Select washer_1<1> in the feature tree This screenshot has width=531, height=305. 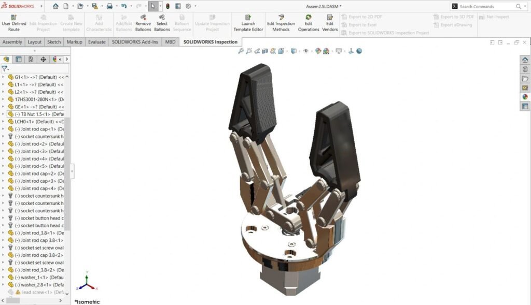tap(41, 278)
